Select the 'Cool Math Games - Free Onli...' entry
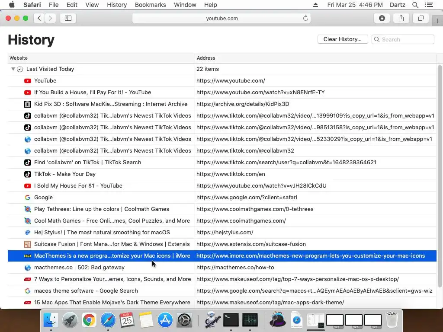443x332 pixels. 222,221
